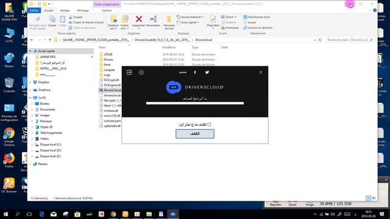This screenshot has height=219, width=390.
Task: Click the Propriétés ribbon icon
Action: coord(213,19)
